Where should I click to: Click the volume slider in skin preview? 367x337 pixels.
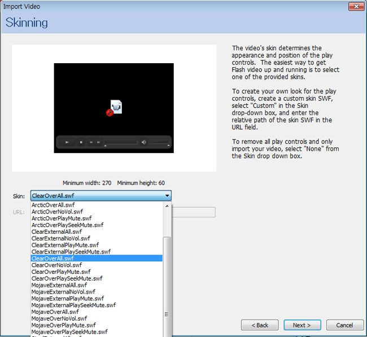point(159,143)
